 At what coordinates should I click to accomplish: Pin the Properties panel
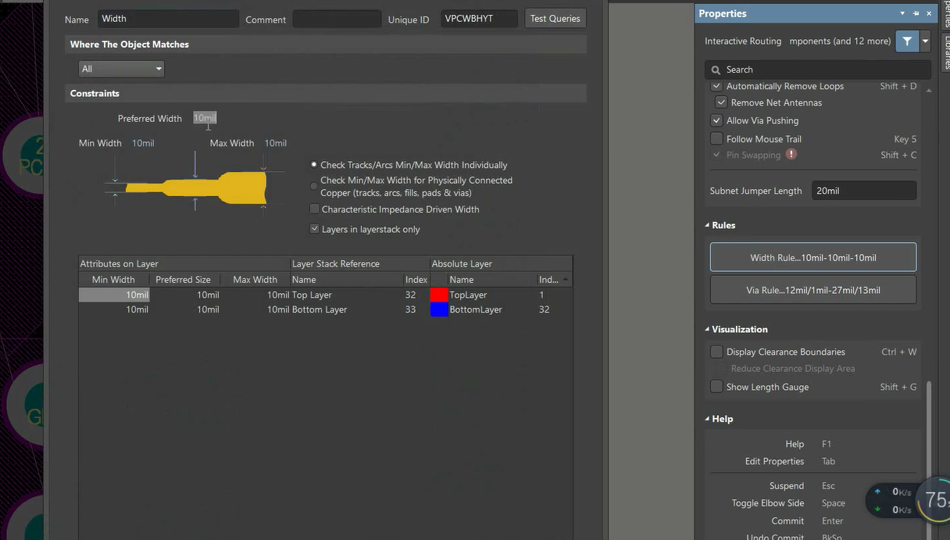point(916,13)
